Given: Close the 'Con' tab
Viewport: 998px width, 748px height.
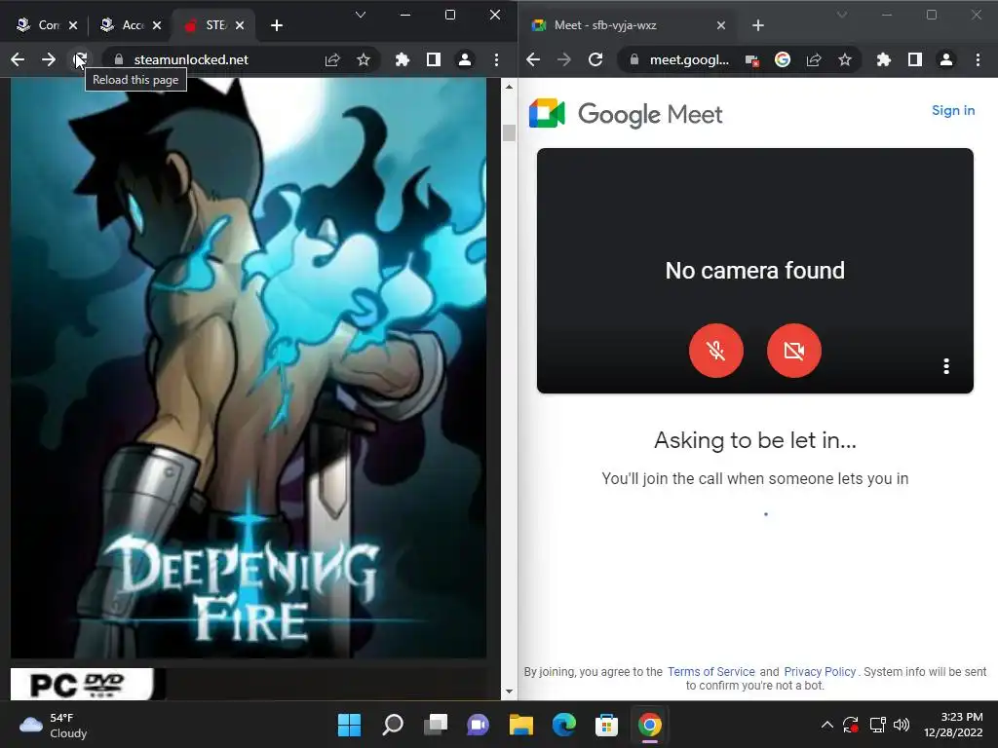Looking at the screenshot, I should 73,25.
